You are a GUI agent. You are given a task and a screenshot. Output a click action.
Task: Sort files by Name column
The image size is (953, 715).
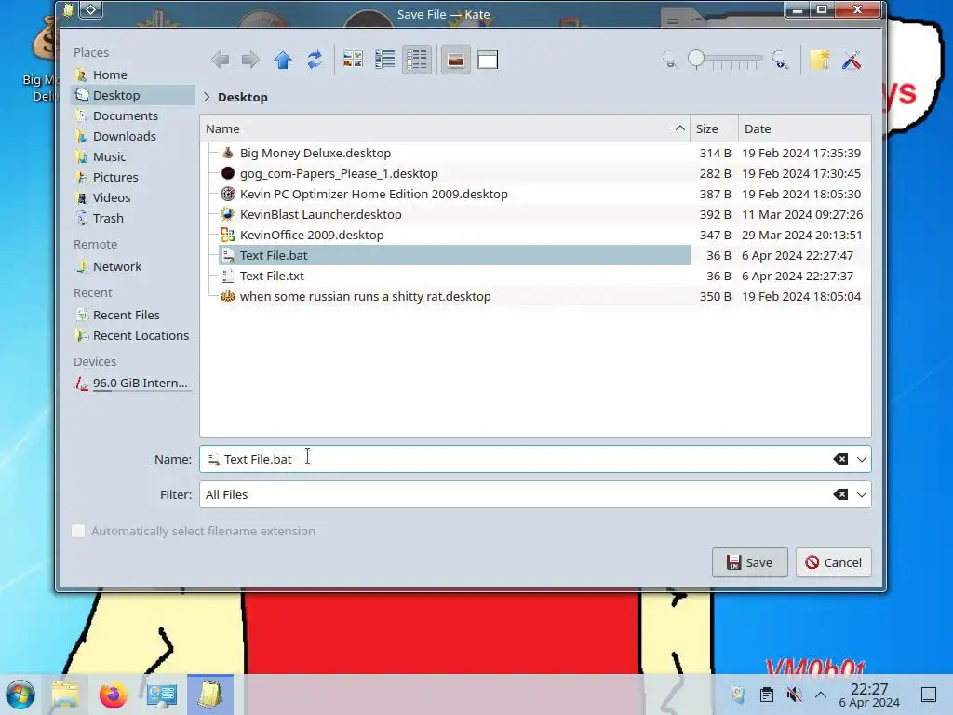(x=445, y=128)
